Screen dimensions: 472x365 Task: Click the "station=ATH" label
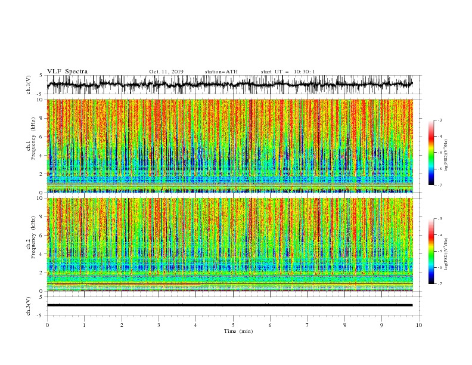coord(221,72)
